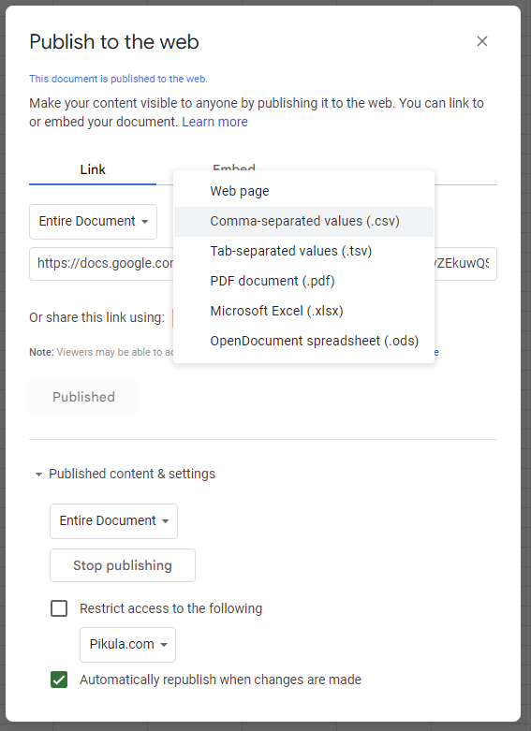Open the Entire Document dropdown under Link
The height and width of the screenshot is (731, 531).
coord(94,222)
